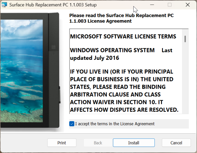The image size is (197, 153).
Task: Click 'PLACE OF BUSINESS IS IN) THE UNITED' line
Action: [x=122, y=79]
